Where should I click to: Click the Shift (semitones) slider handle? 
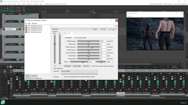(92, 47)
